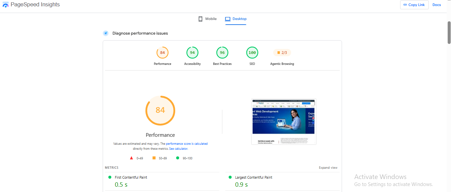Click the Performance heading under large gauge

tap(160, 135)
